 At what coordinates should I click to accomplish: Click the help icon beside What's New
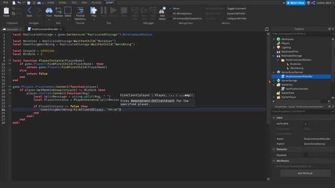click(x=308, y=3)
